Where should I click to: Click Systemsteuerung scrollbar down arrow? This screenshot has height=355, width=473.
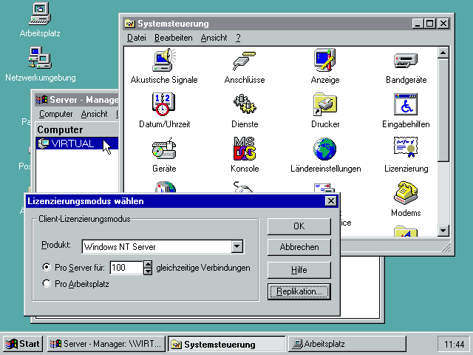point(443,231)
